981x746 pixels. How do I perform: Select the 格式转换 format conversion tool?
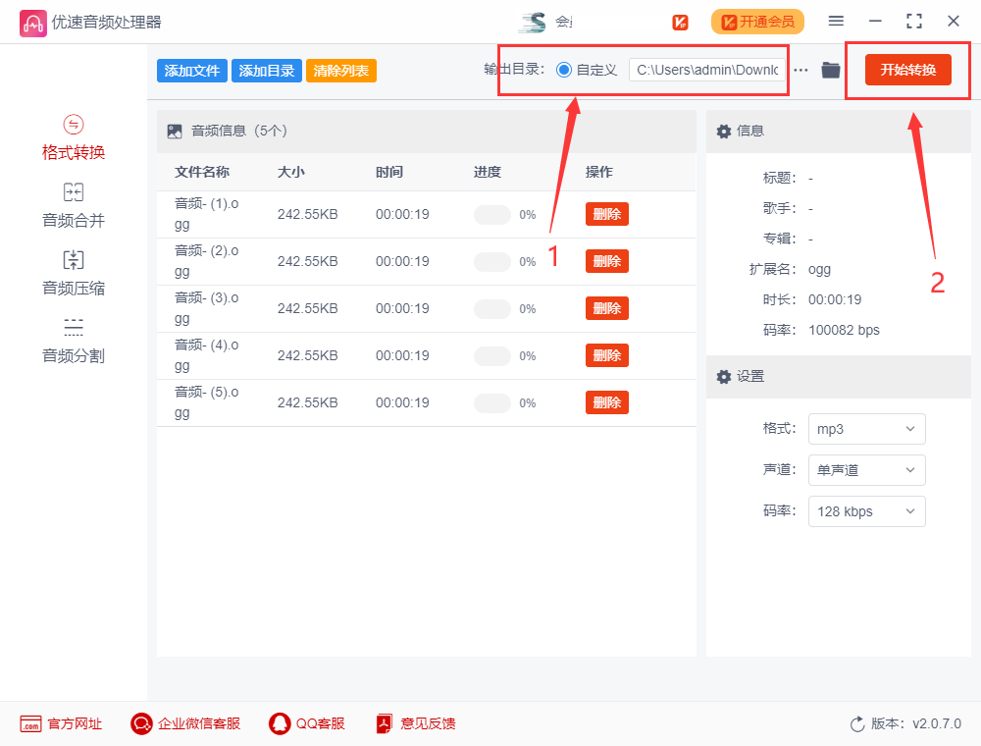[73, 141]
